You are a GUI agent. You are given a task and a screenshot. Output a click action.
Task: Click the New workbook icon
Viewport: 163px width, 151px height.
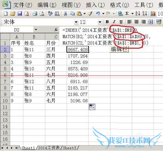(6, 14)
